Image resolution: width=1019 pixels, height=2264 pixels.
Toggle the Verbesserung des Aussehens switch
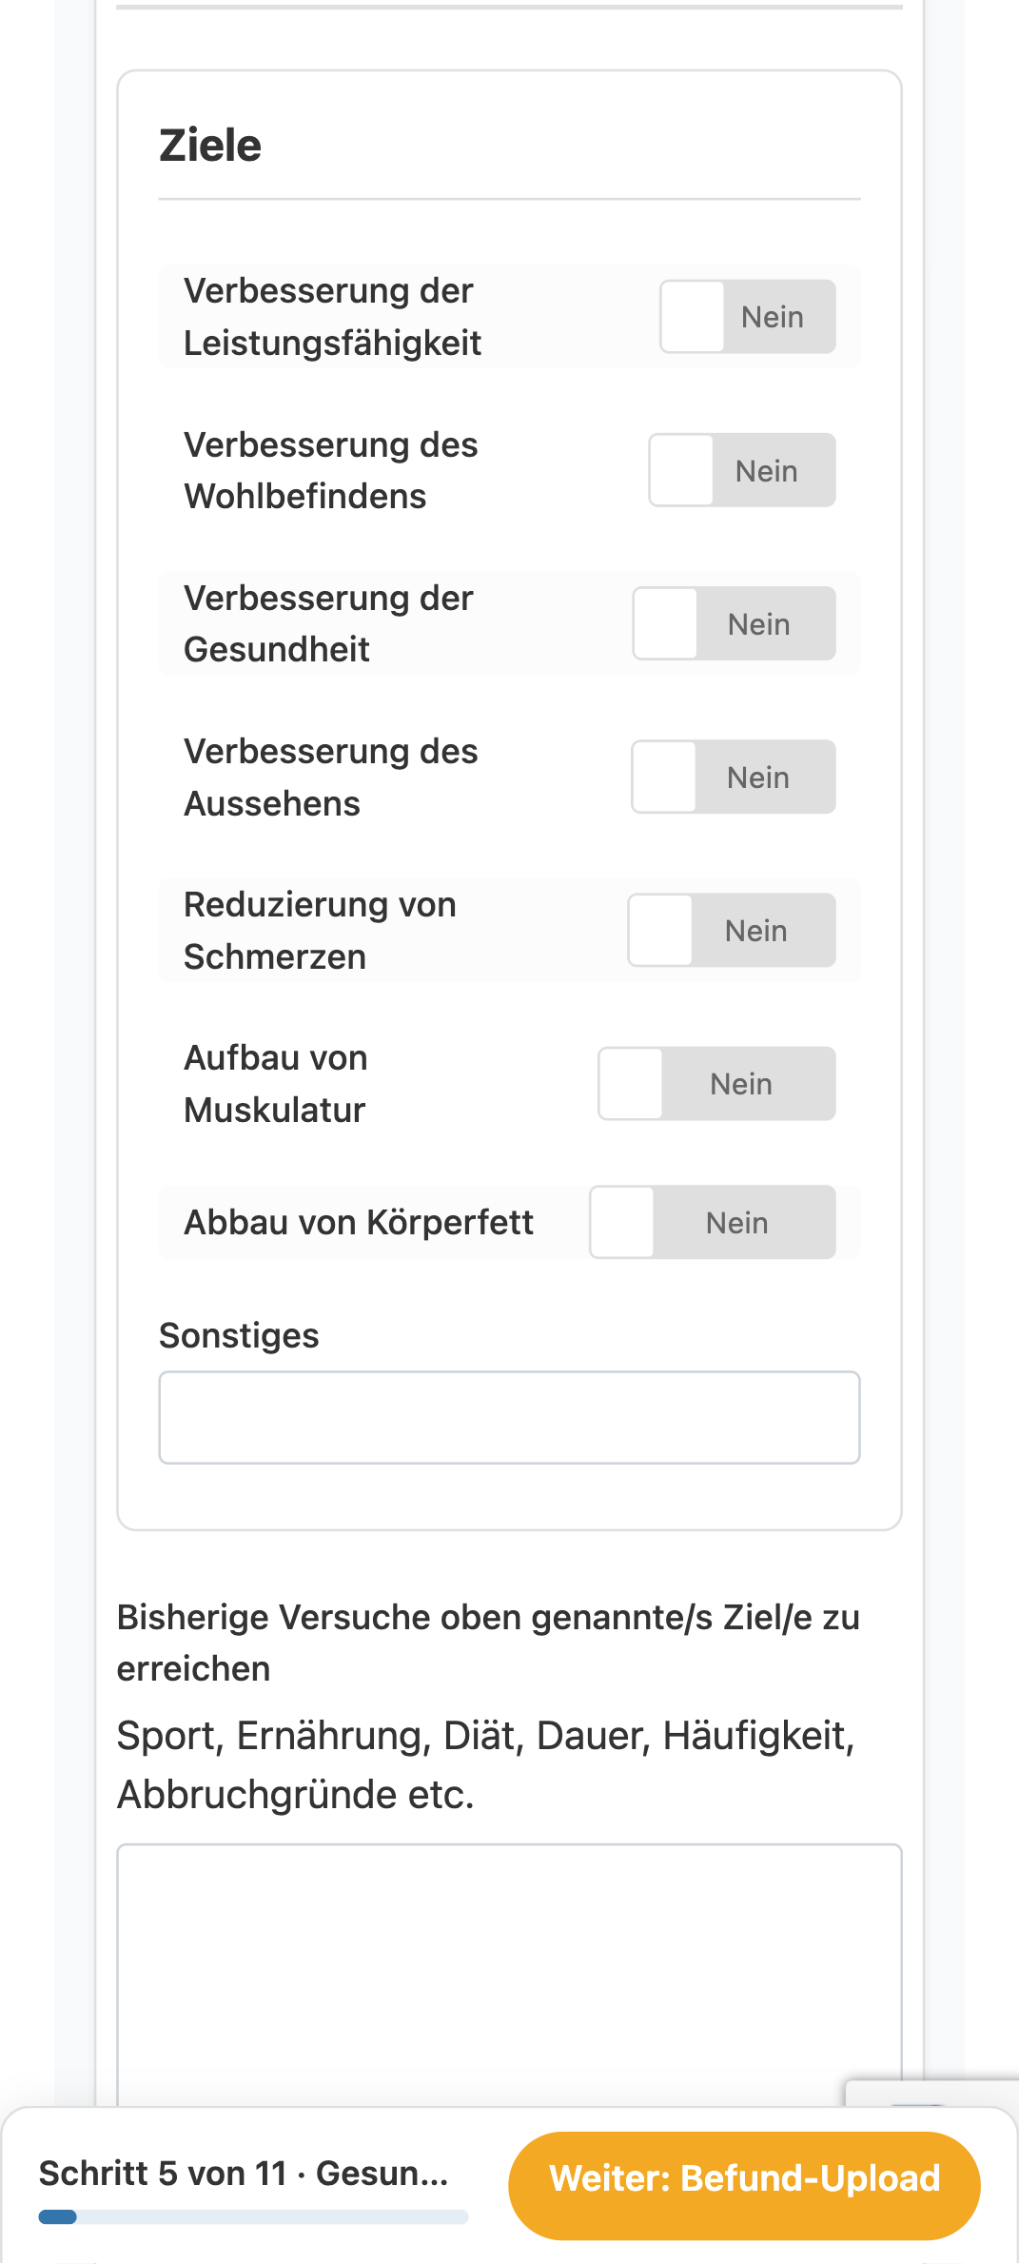click(x=734, y=777)
